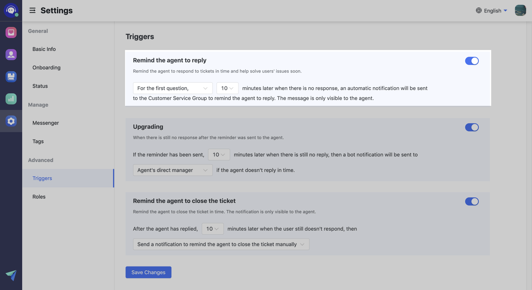Click the Save Changes button
This screenshot has height=290, width=532.
click(x=148, y=272)
